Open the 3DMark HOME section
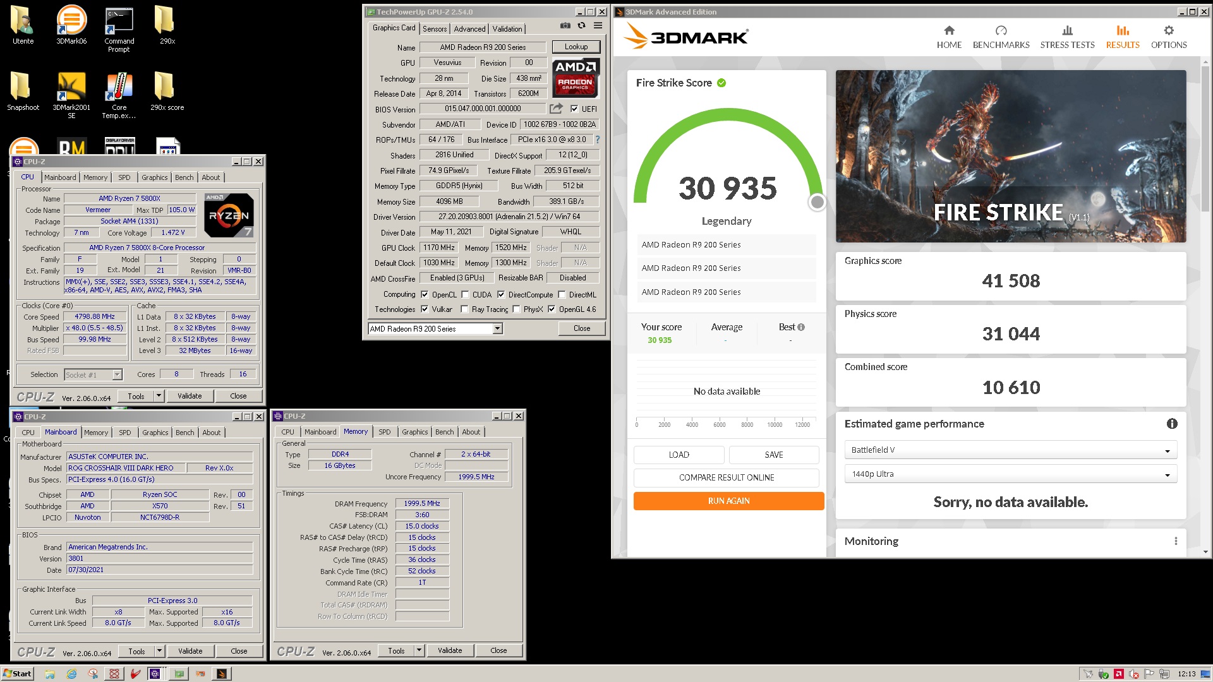Viewport: 1213px width, 682px height. (x=949, y=37)
